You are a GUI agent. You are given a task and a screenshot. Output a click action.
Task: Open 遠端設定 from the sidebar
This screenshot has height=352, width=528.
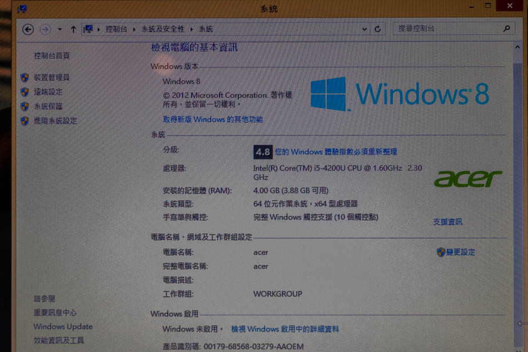point(48,92)
